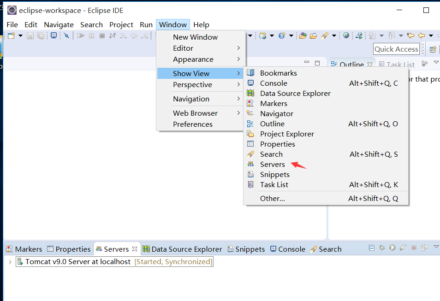The height and width of the screenshot is (301, 440).
Task: Expand the Navigation submenu
Action: point(201,99)
